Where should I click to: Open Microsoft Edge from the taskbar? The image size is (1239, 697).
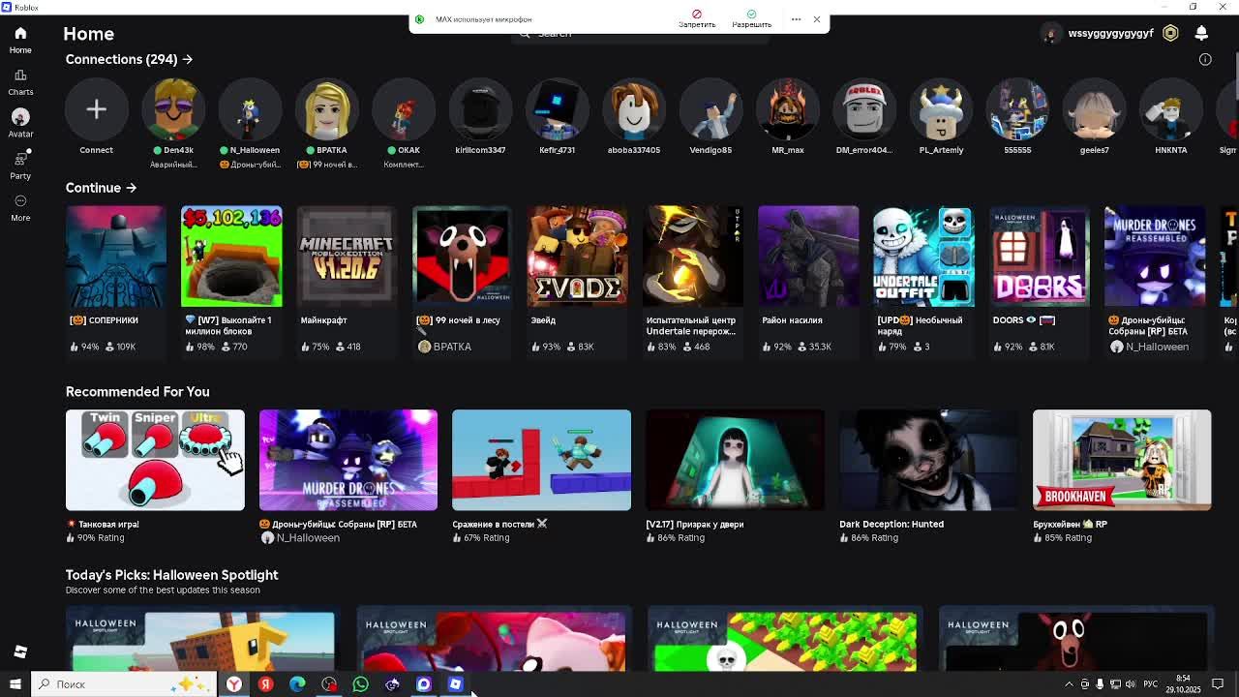[x=297, y=684]
